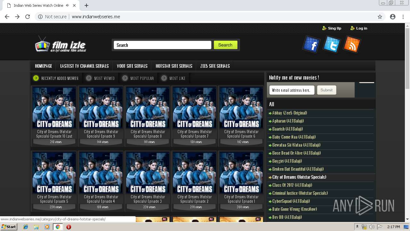
Task: Open the volume control in system tray
Action: point(372,227)
